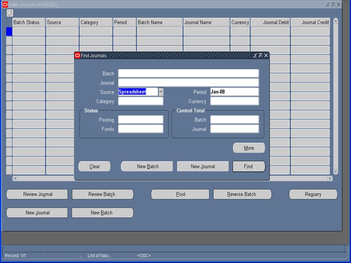Click the folder tools icon in Enter Journals window
The width and height of the screenshot is (351, 263).
(x=10, y=13)
